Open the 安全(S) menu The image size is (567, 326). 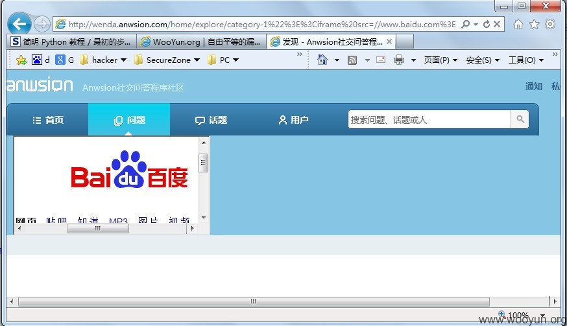483,60
